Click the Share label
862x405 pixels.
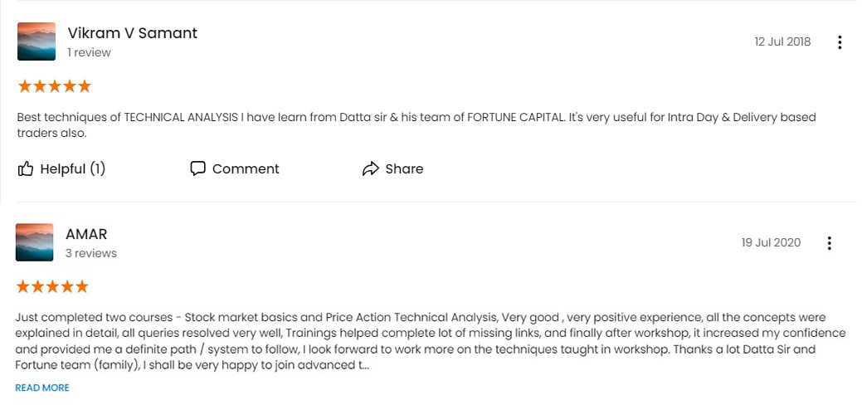[404, 169]
